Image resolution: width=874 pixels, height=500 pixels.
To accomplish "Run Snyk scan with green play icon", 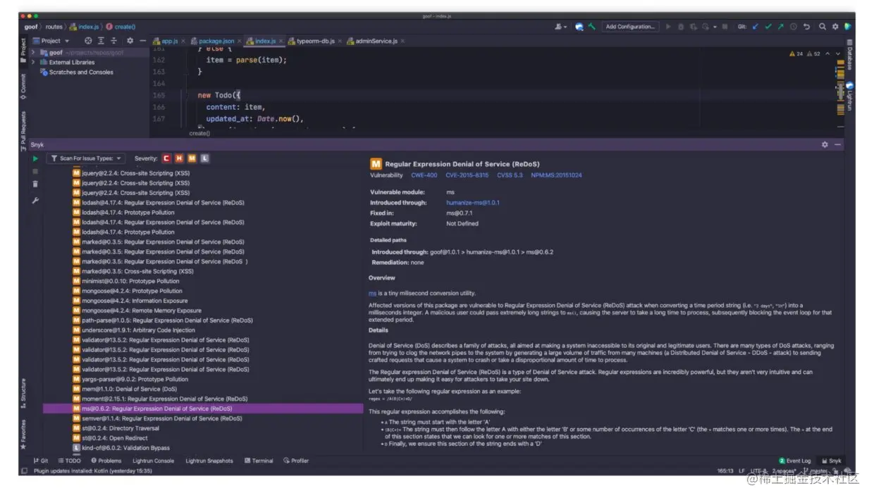I will tap(35, 158).
